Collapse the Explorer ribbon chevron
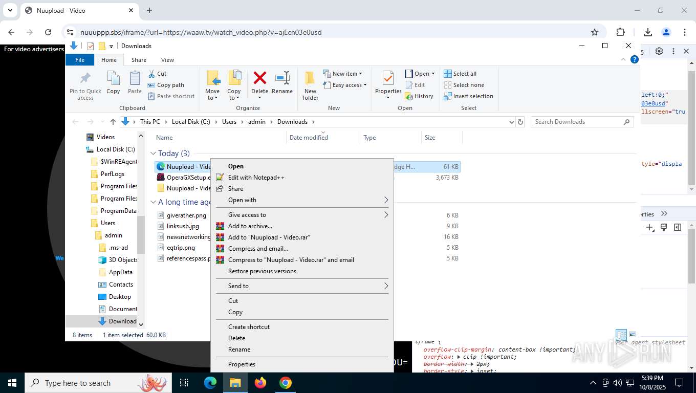The image size is (696, 393). 623,59
